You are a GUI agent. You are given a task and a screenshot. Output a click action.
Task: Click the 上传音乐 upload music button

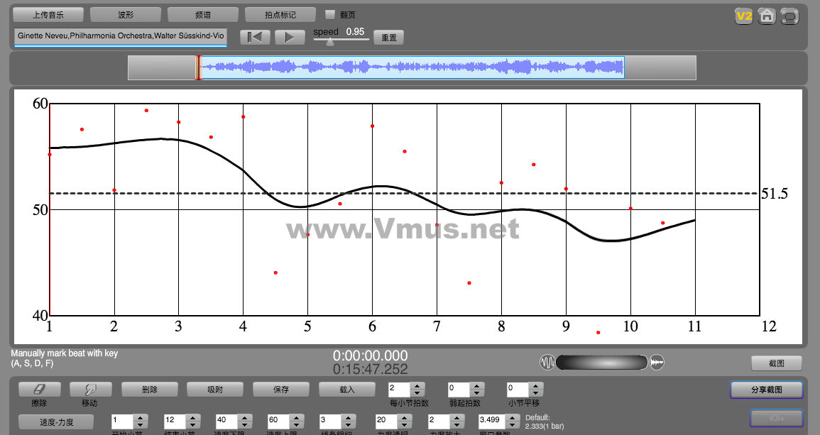tap(48, 14)
